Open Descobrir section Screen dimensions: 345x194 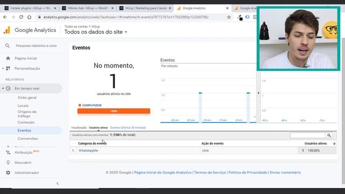point(23,163)
